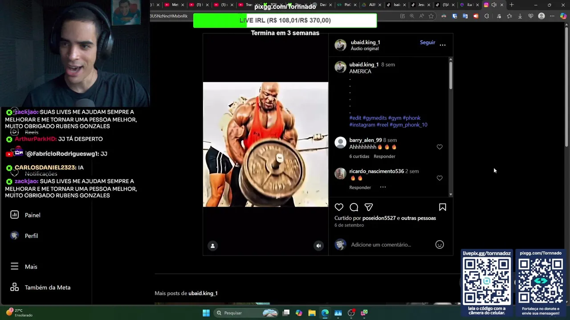Open the #edit hashtag
This screenshot has width=570, height=320.
click(x=355, y=118)
